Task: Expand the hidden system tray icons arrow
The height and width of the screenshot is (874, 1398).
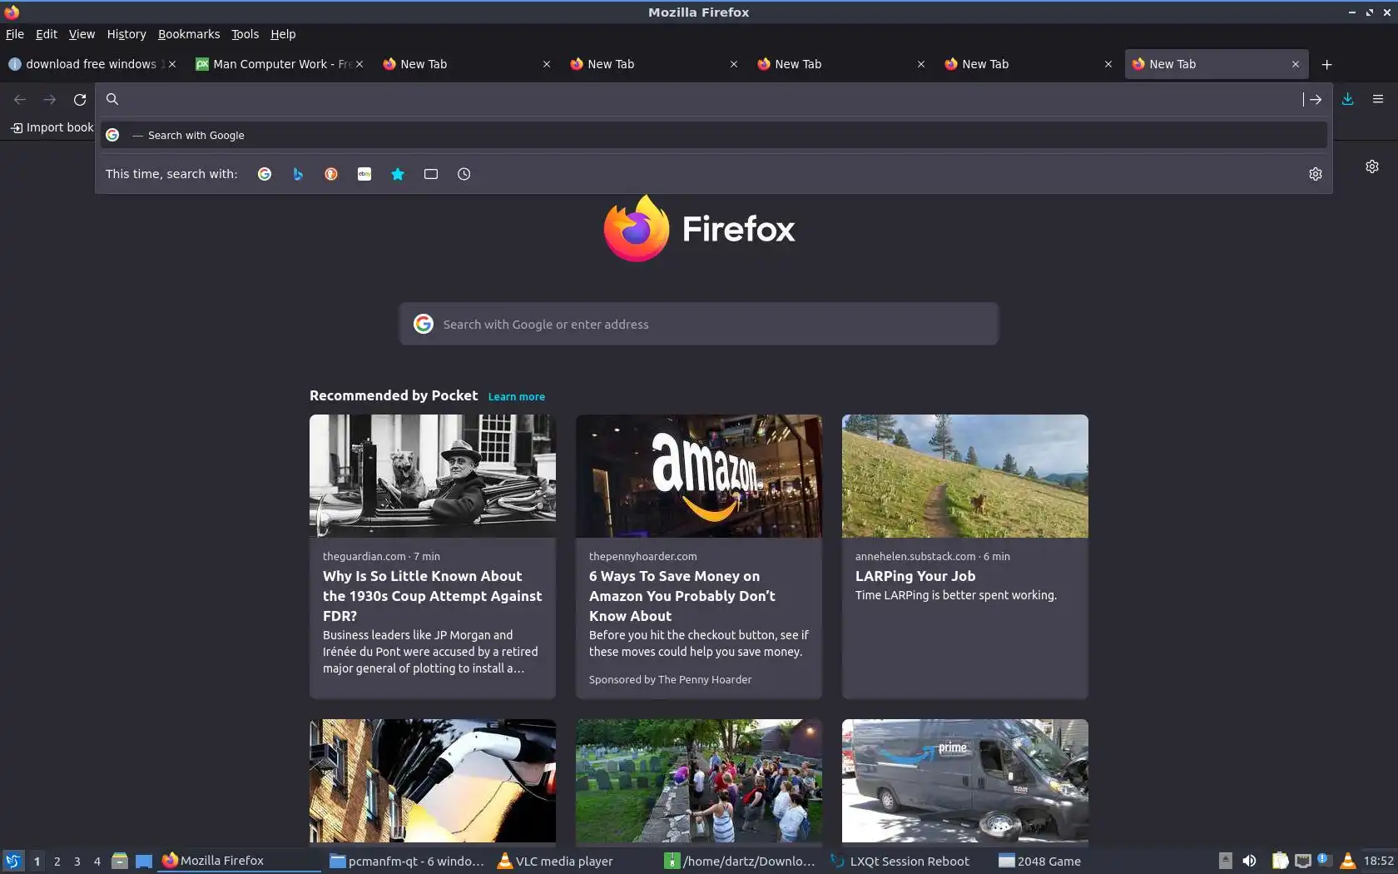Action: coord(1226,861)
